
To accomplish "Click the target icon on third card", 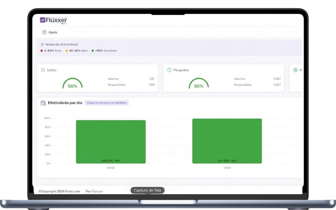I will (x=295, y=70).
